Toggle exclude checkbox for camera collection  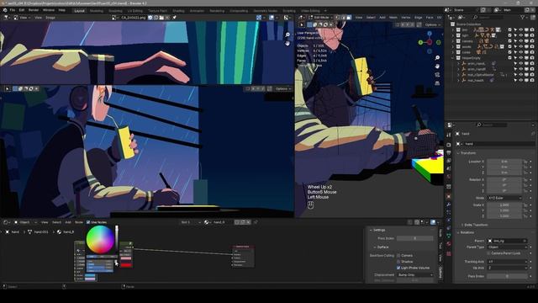pyautogui.click(x=510, y=41)
